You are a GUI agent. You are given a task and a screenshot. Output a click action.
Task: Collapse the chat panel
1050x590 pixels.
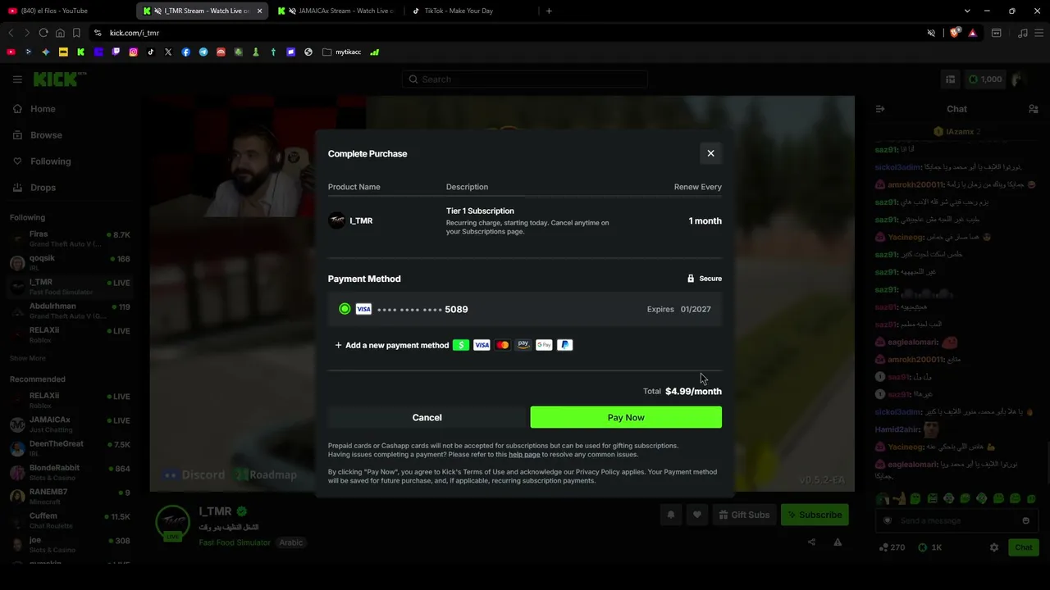coord(880,109)
